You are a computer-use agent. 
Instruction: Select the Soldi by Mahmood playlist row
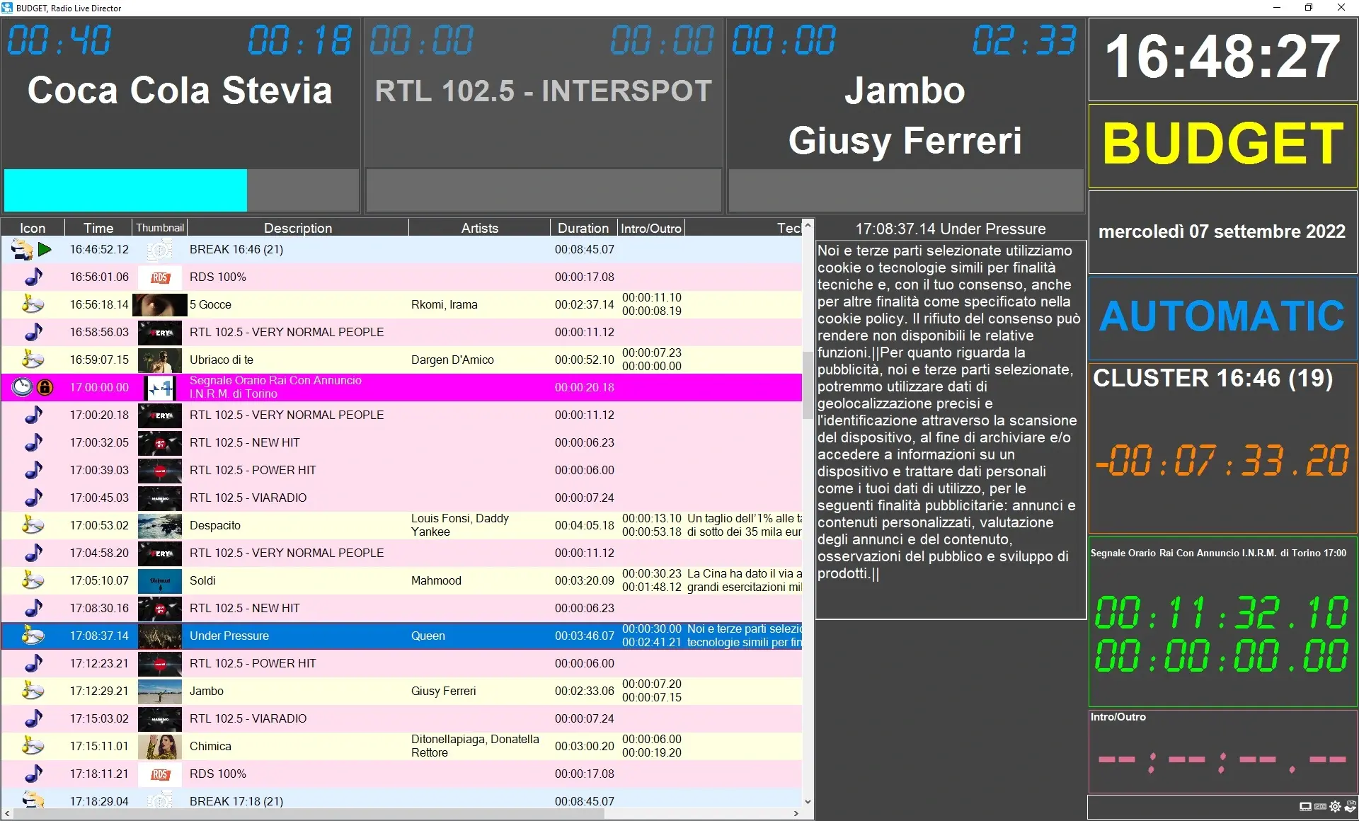pyautogui.click(x=297, y=580)
